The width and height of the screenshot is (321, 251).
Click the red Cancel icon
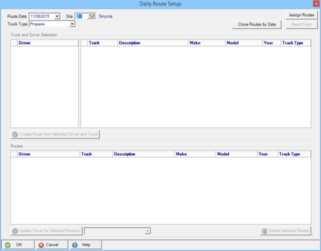[x=41, y=245]
